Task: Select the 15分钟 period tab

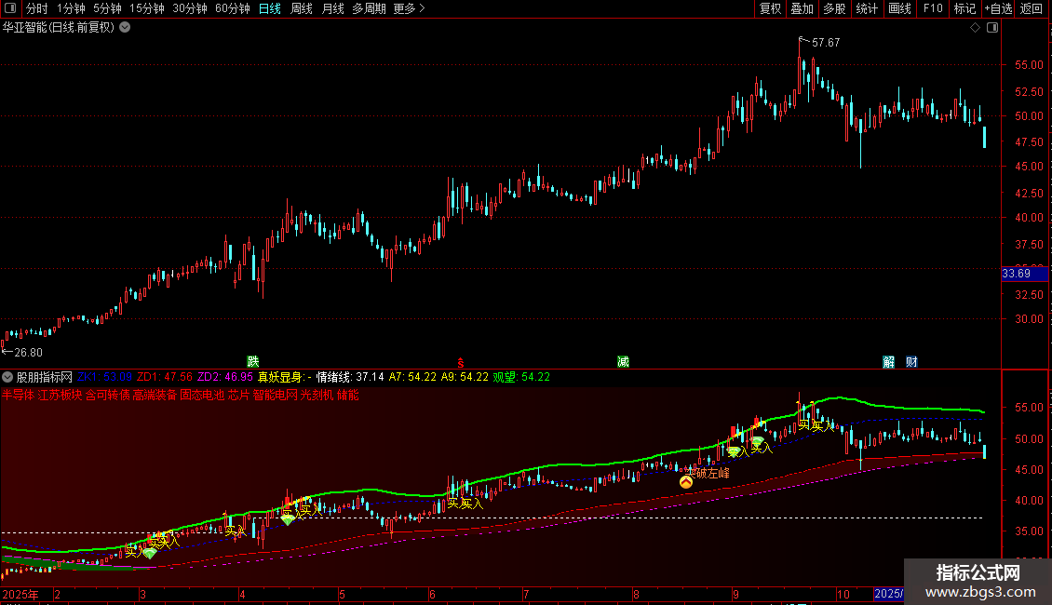Action: 147,8
